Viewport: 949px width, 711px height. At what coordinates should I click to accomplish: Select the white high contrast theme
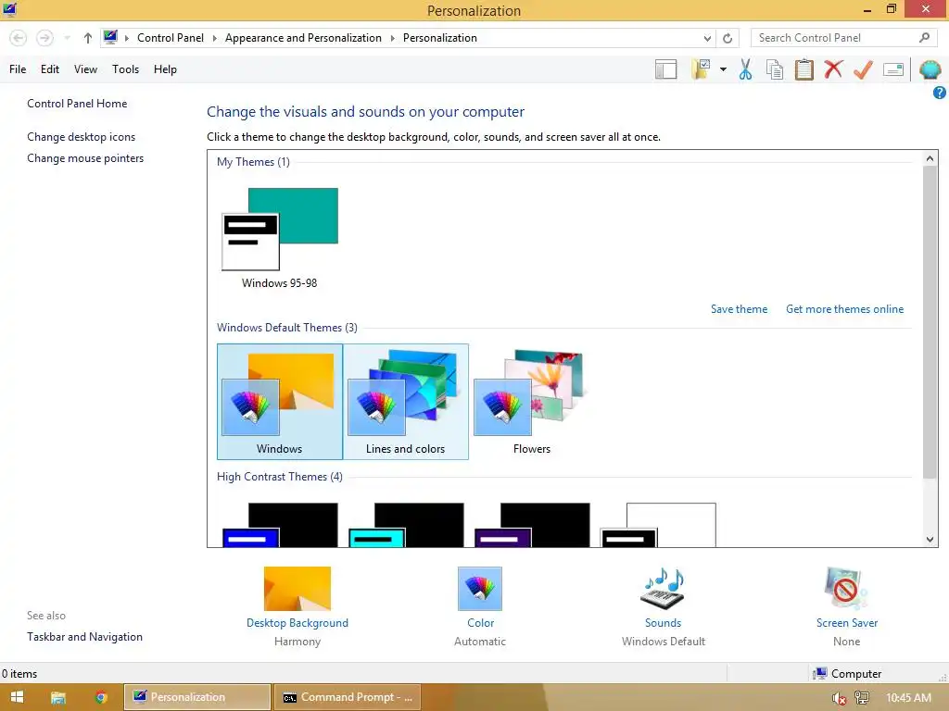pyautogui.click(x=659, y=525)
